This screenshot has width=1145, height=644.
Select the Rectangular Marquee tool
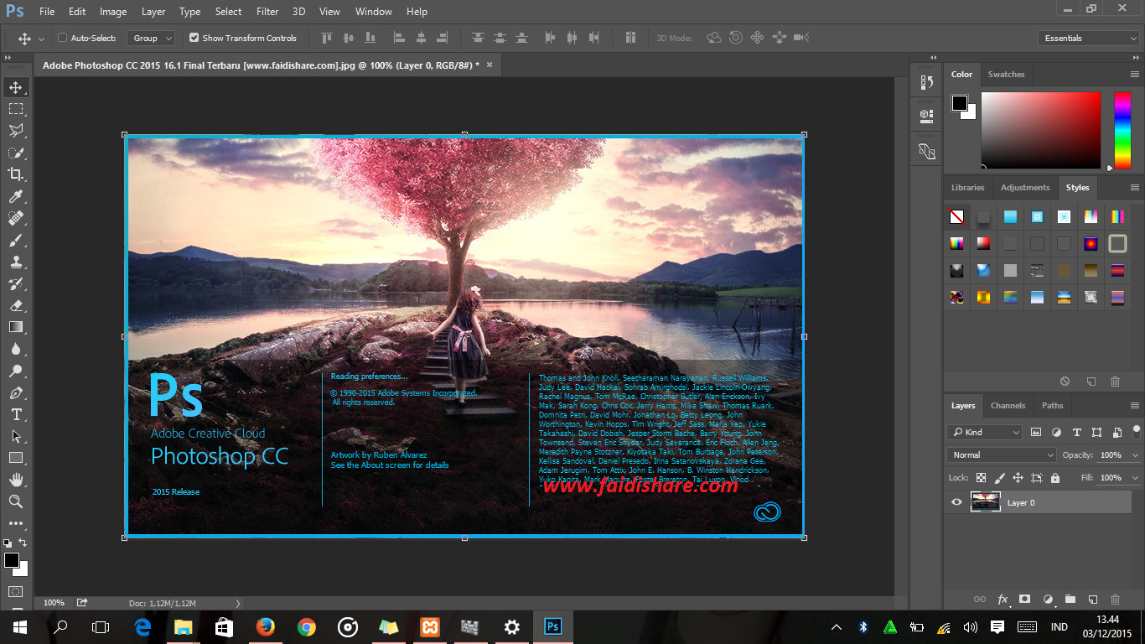(x=16, y=109)
